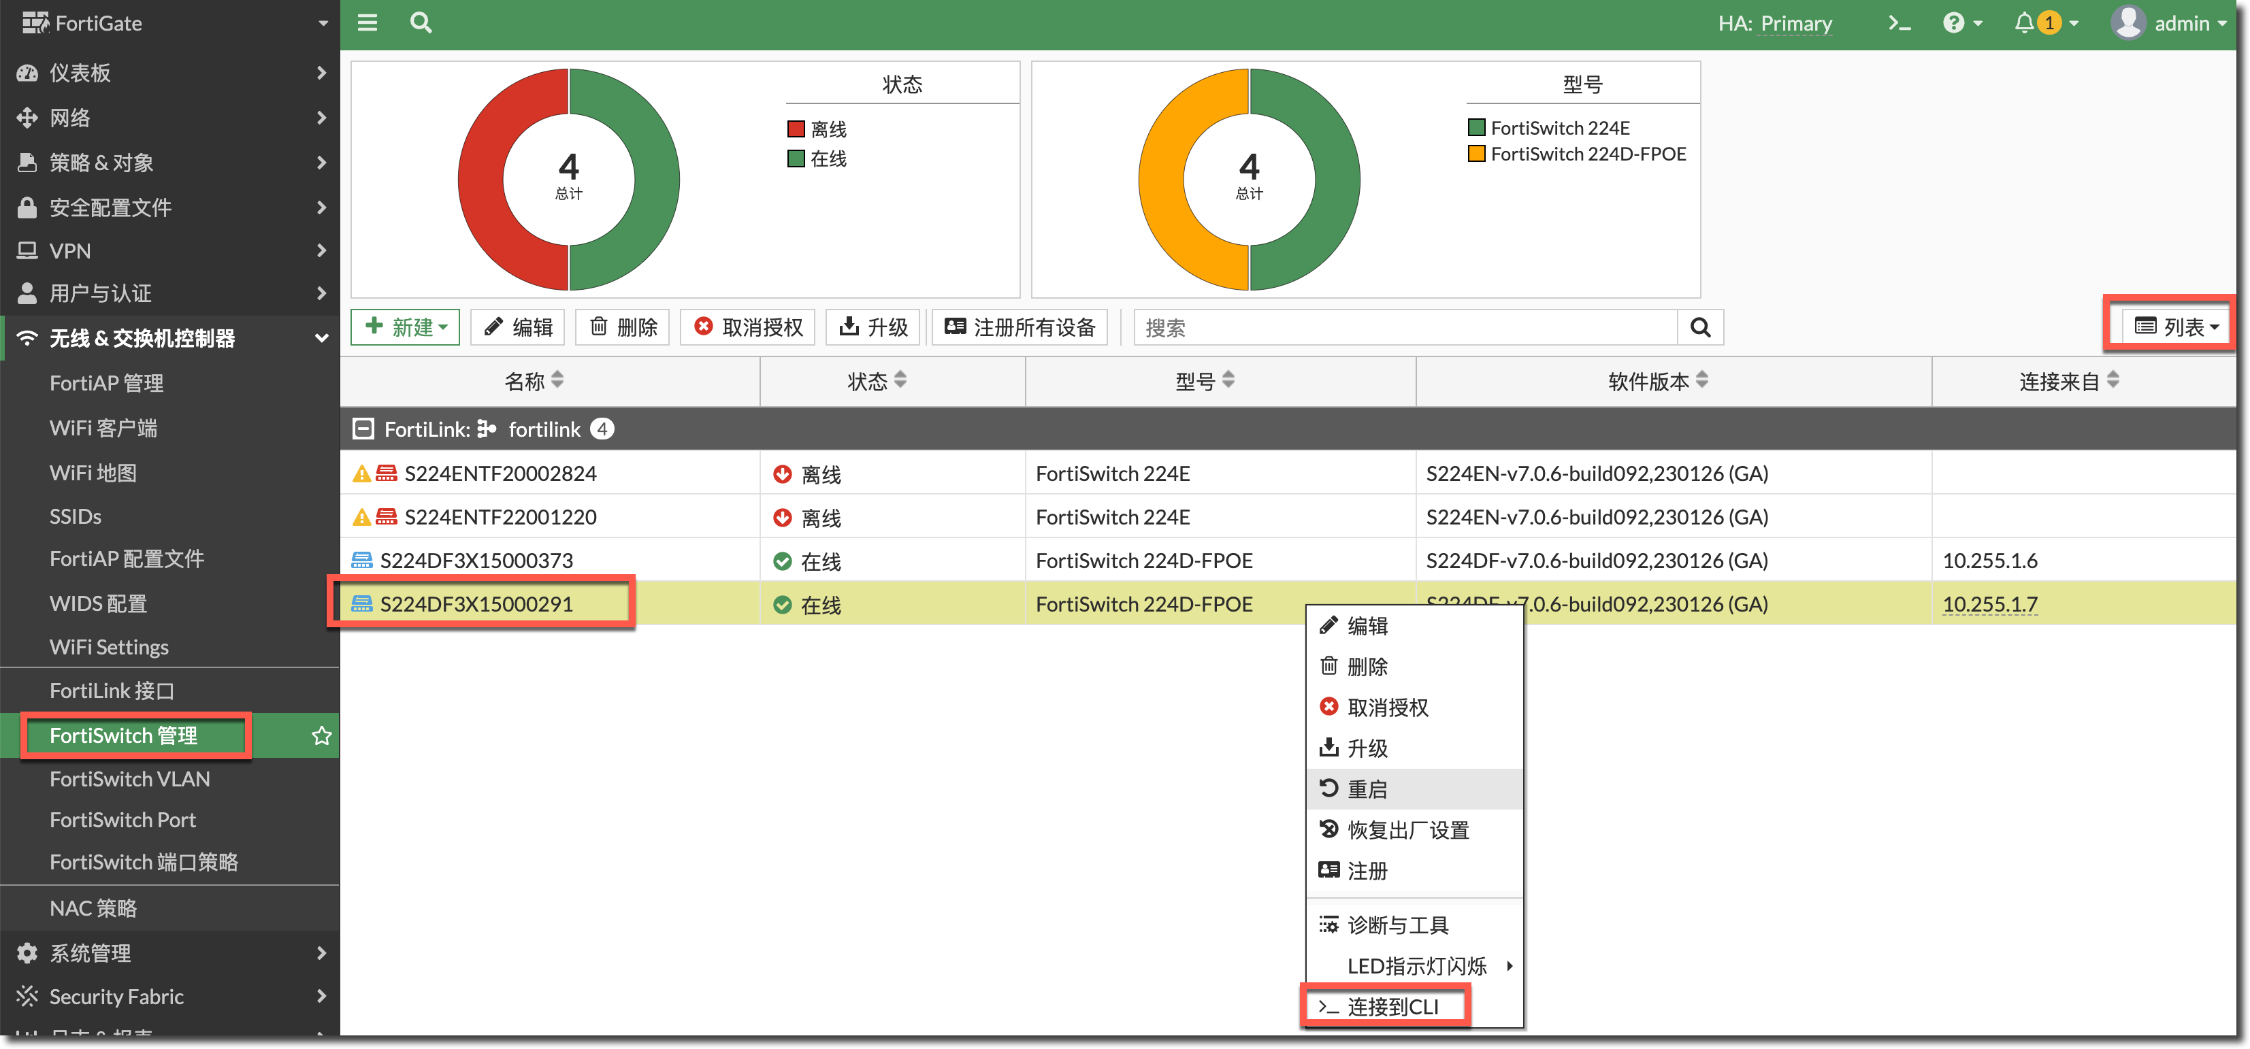Click into the 搜索 input field
The image size is (2250, 1049).
click(x=1405, y=327)
